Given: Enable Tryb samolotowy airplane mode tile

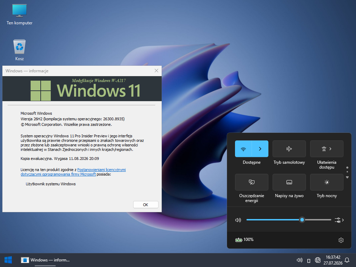Looking at the screenshot, I should click(x=289, y=149).
